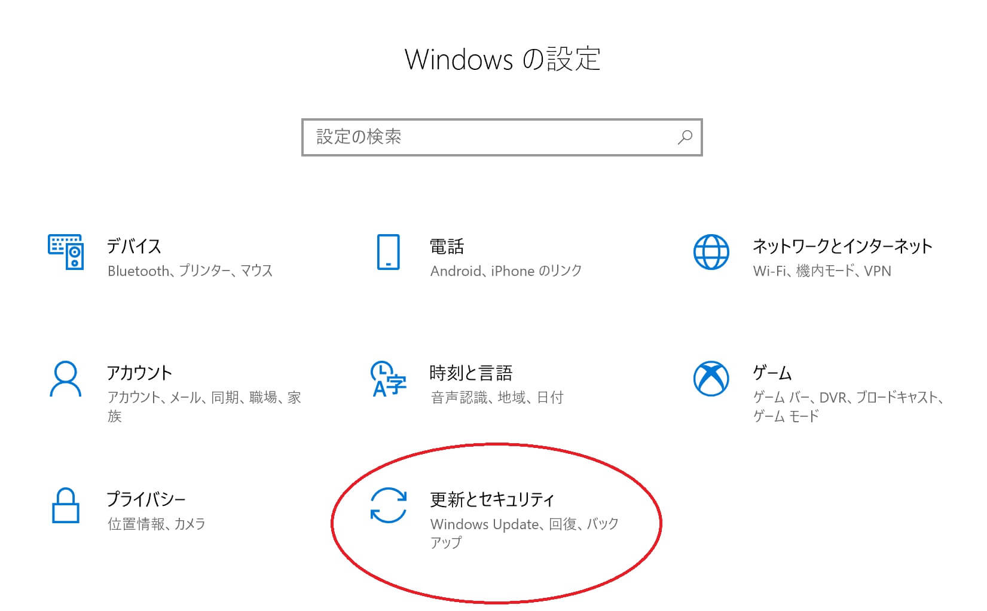Viewport: 987px width, 611px height.
Task: Focus the 設定の検索 search field
Action: pyautogui.click(x=502, y=137)
